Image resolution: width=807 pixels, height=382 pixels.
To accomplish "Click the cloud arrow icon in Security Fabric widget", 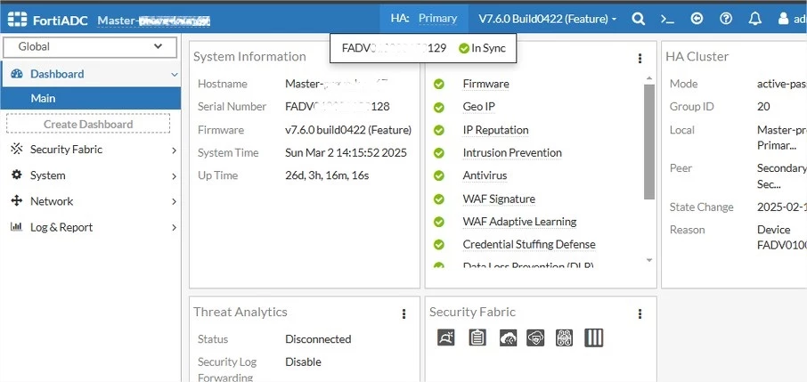I will 508,337.
